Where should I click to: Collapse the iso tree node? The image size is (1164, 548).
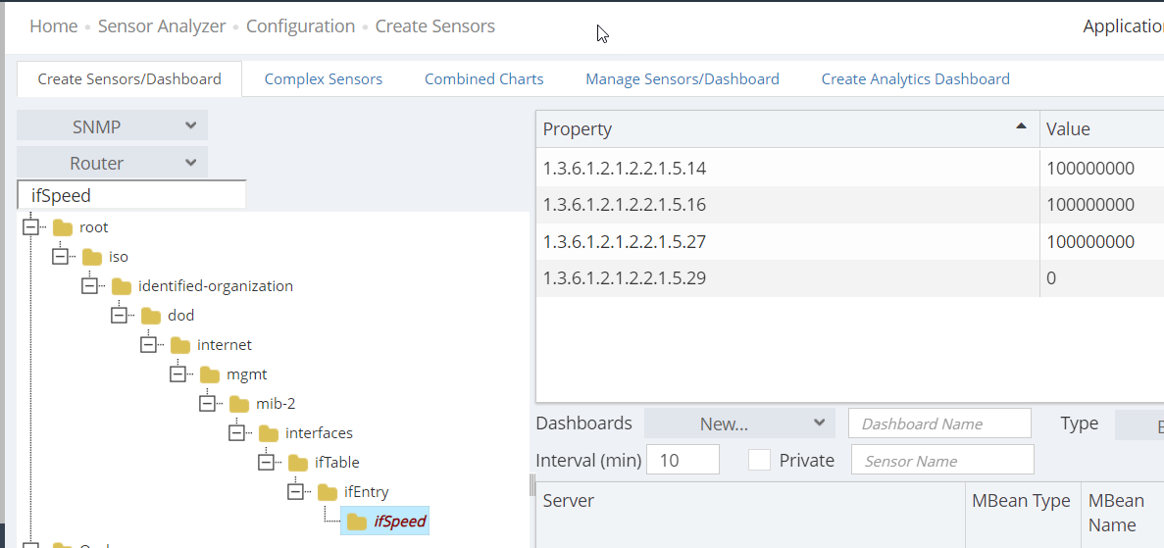pos(60,257)
